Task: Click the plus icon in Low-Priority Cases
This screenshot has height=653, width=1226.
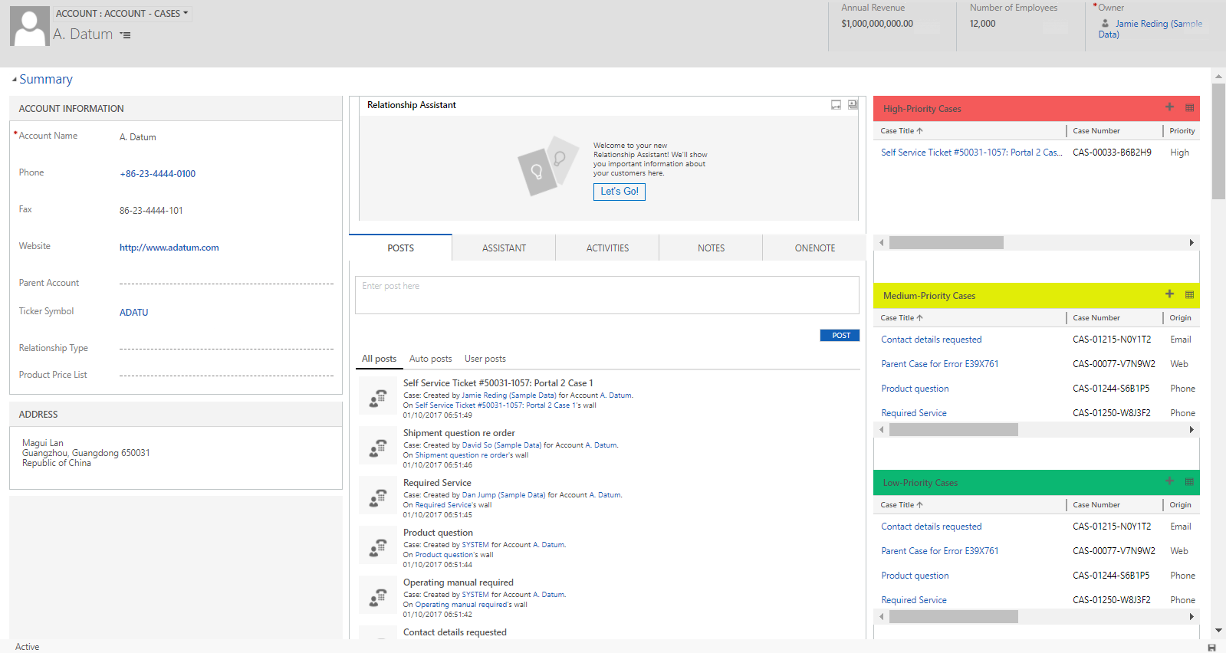Action: 1169,481
